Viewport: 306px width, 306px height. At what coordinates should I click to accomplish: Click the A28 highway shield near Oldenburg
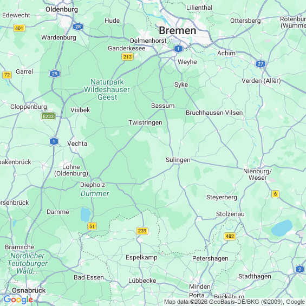(78, 27)
